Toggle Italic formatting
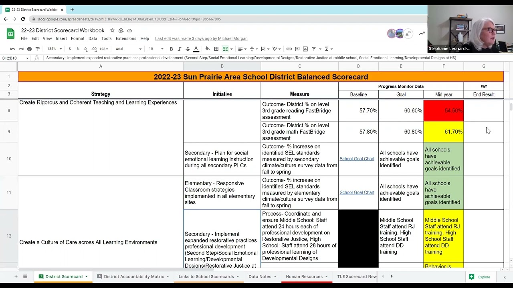Screen dimensions: 513x288 [180, 49]
